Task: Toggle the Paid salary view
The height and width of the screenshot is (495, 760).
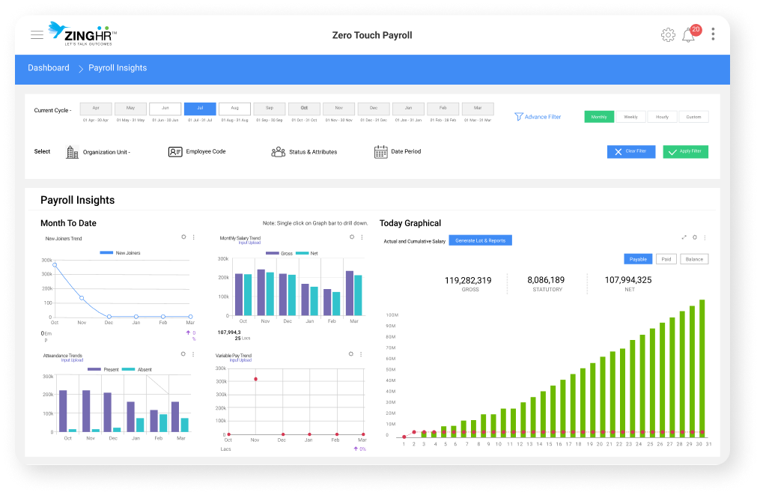Action: coord(666,259)
